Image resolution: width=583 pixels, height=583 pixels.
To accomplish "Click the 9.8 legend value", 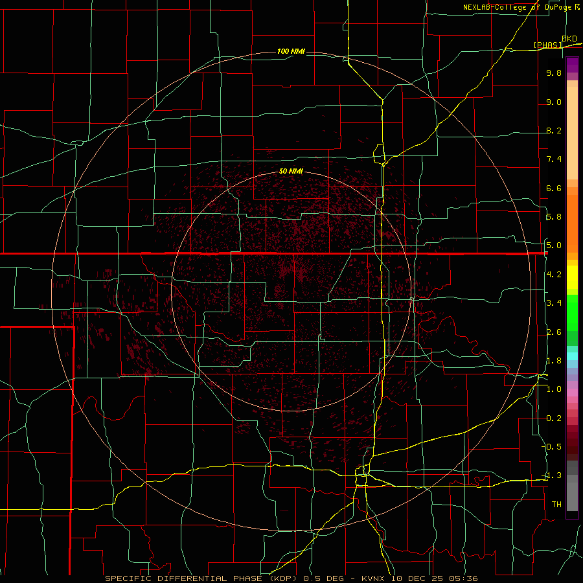I will pyautogui.click(x=554, y=73).
